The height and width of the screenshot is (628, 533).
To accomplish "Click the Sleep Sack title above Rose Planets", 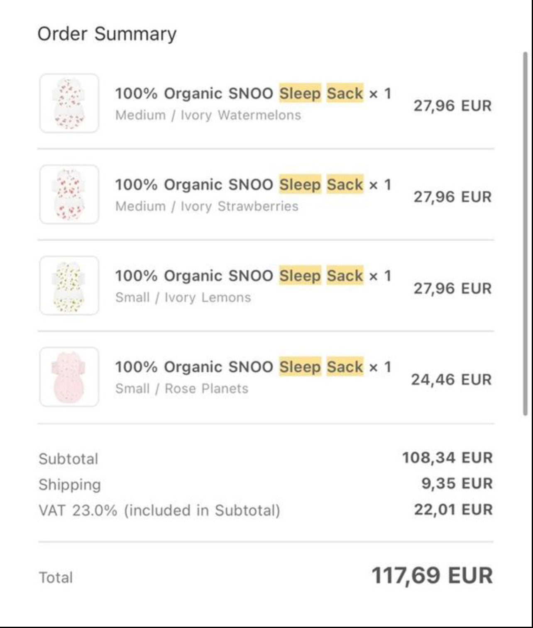I will [253, 367].
